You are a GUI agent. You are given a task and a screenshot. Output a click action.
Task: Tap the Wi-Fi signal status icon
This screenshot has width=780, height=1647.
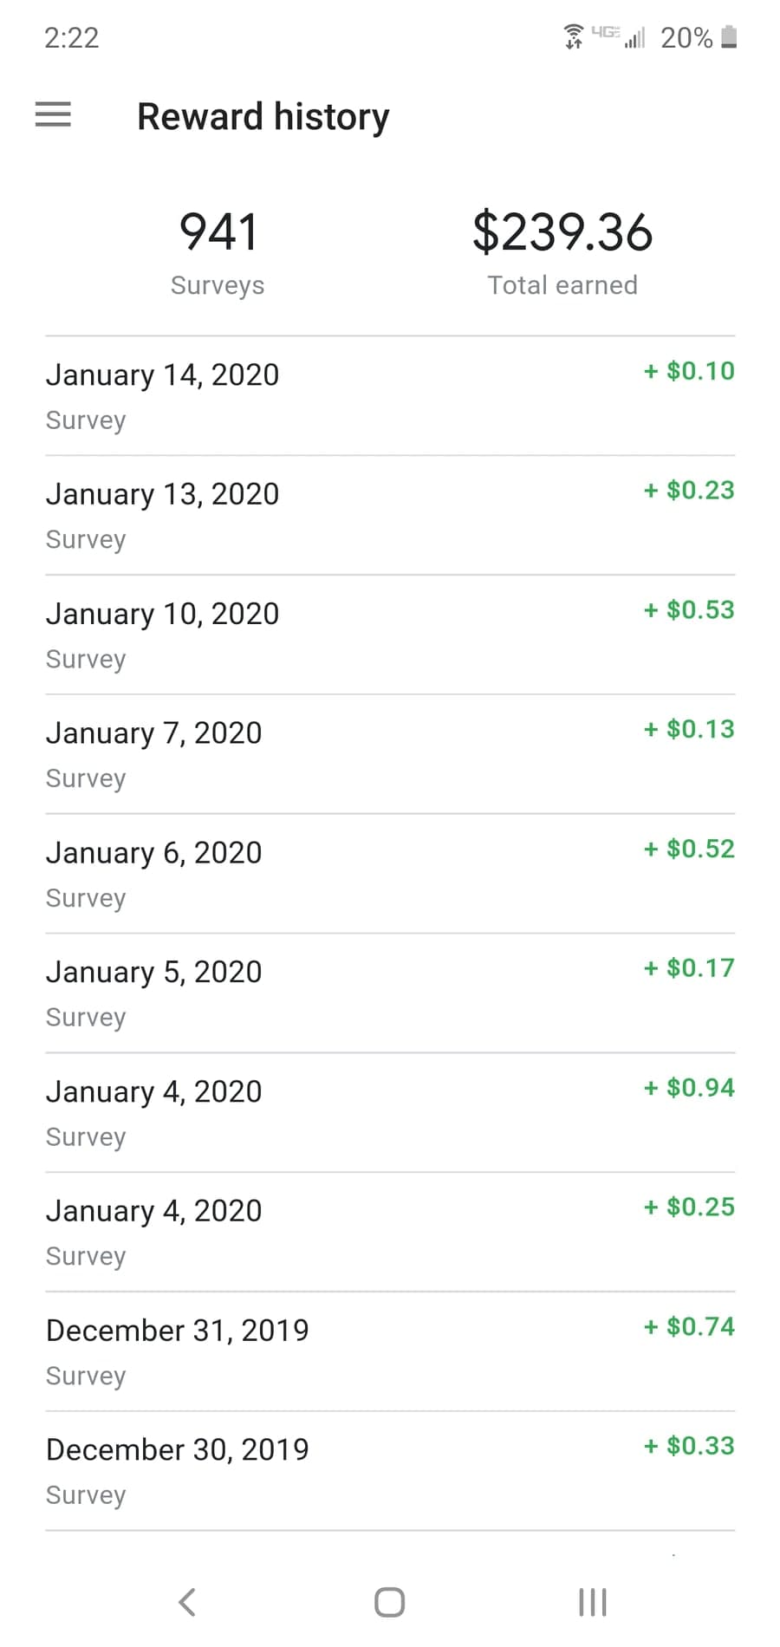(573, 37)
